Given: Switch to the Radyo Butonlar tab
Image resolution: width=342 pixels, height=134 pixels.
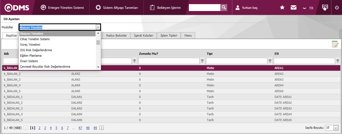Looking at the screenshot, I should click(x=116, y=35).
